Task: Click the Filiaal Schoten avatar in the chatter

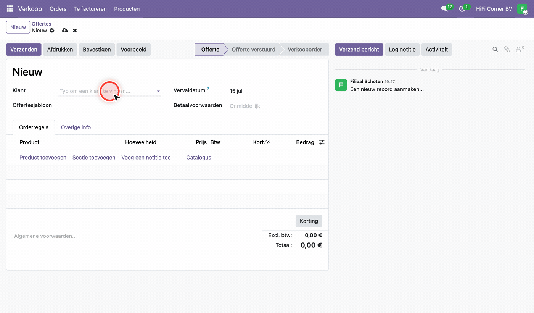Action: point(341,85)
